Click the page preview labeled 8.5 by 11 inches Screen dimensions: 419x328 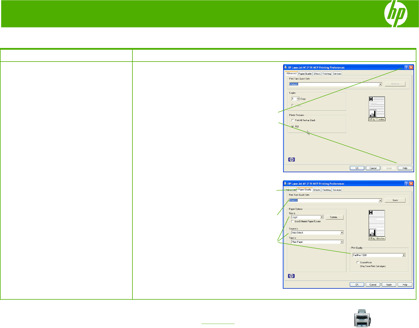point(377,107)
